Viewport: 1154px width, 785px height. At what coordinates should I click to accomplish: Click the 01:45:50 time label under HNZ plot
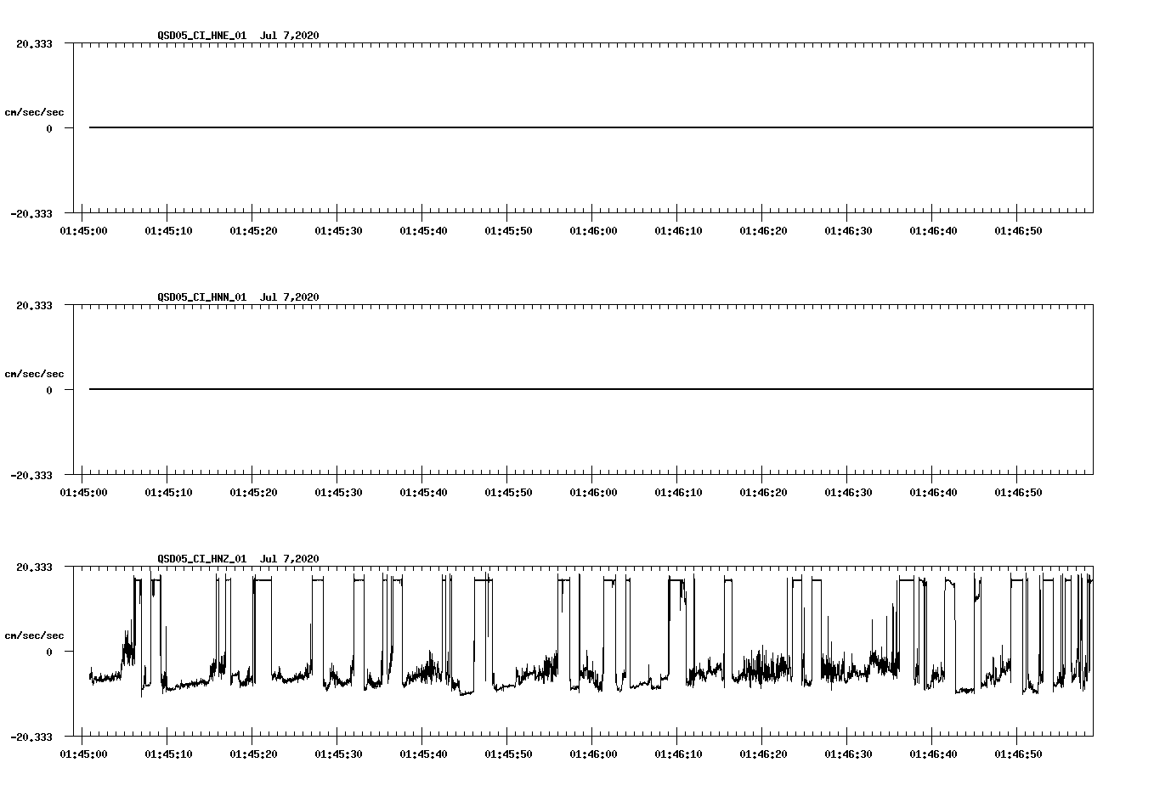(x=508, y=754)
